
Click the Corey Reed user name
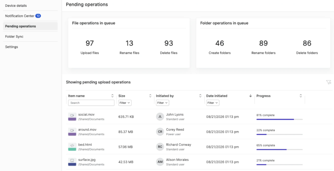tap(175, 130)
